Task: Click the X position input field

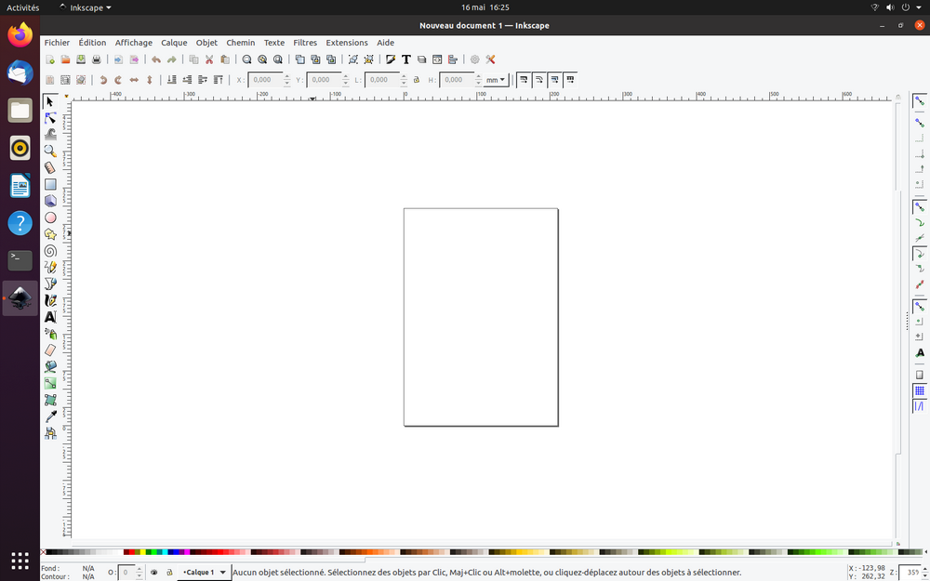Action: click(x=265, y=79)
